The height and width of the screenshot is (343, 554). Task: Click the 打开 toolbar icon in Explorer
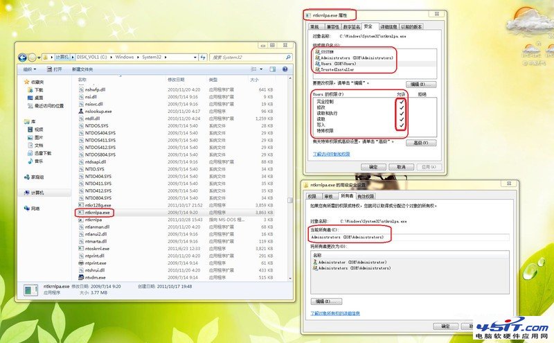point(49,69)
